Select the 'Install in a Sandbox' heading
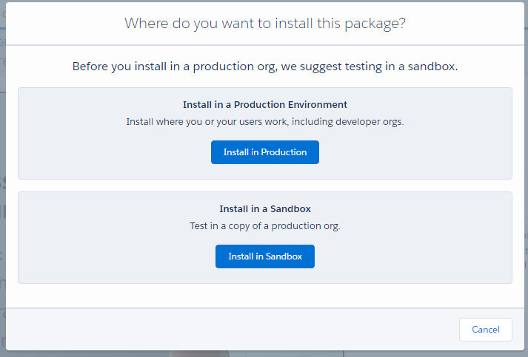Viewport: 528px width, 357px height. coord(265,209)
